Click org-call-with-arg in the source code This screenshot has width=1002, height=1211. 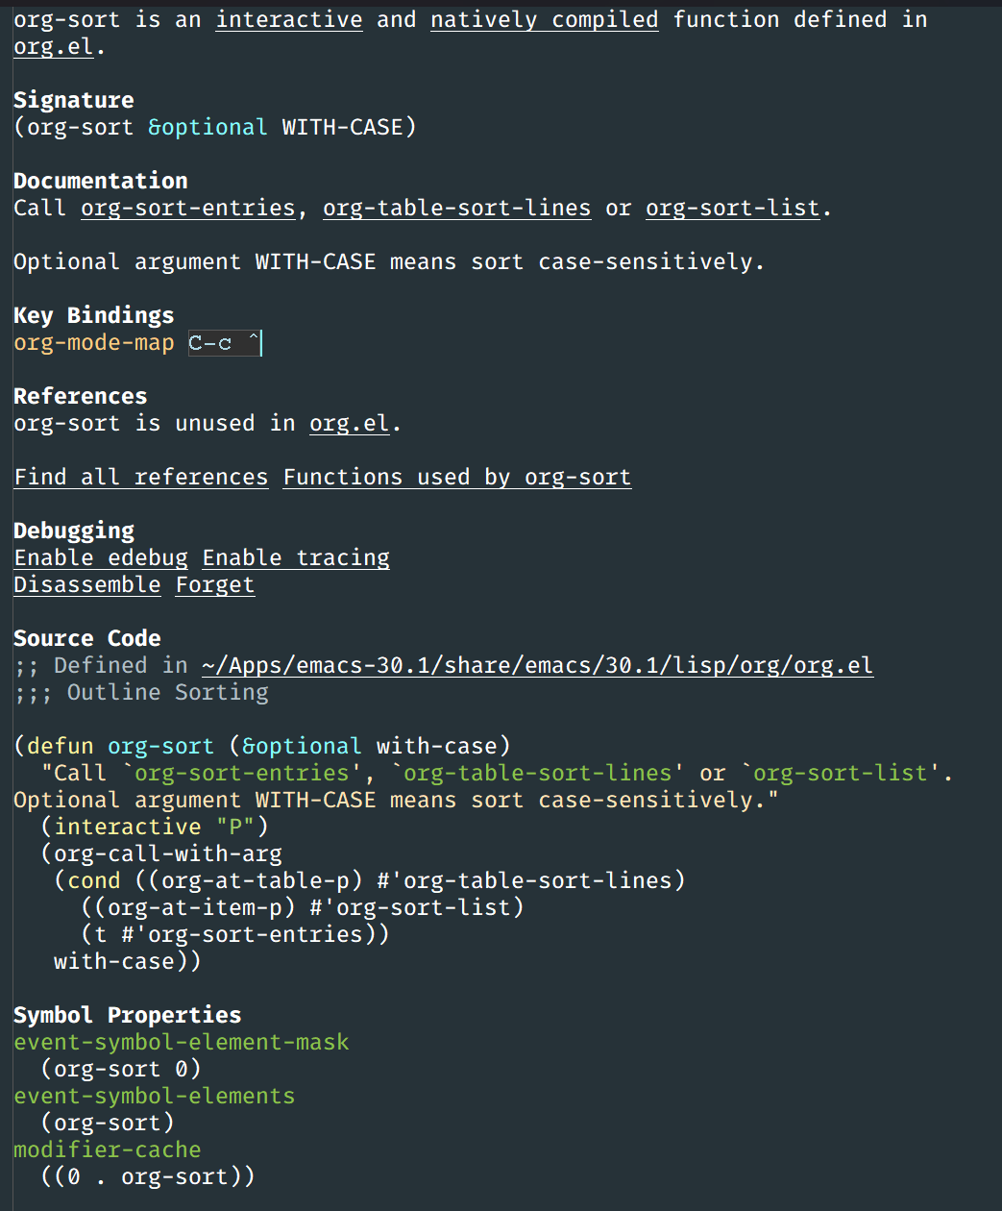tap(168, 853)
